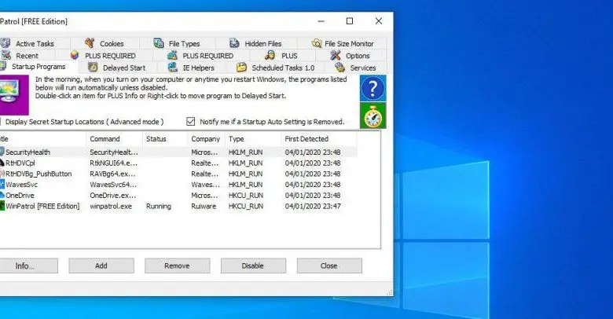Viewport: 613px width, 319px height.
Task: Select the Startup Programs tab
Action: (x=39, y=67)
